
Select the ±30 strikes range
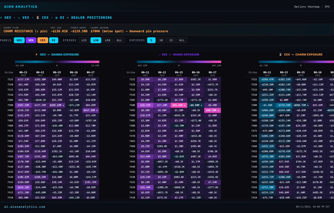point(96,40)
